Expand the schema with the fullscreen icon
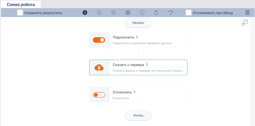The width and height of the screenshot is (255, 126). click(x=245, y=22)
